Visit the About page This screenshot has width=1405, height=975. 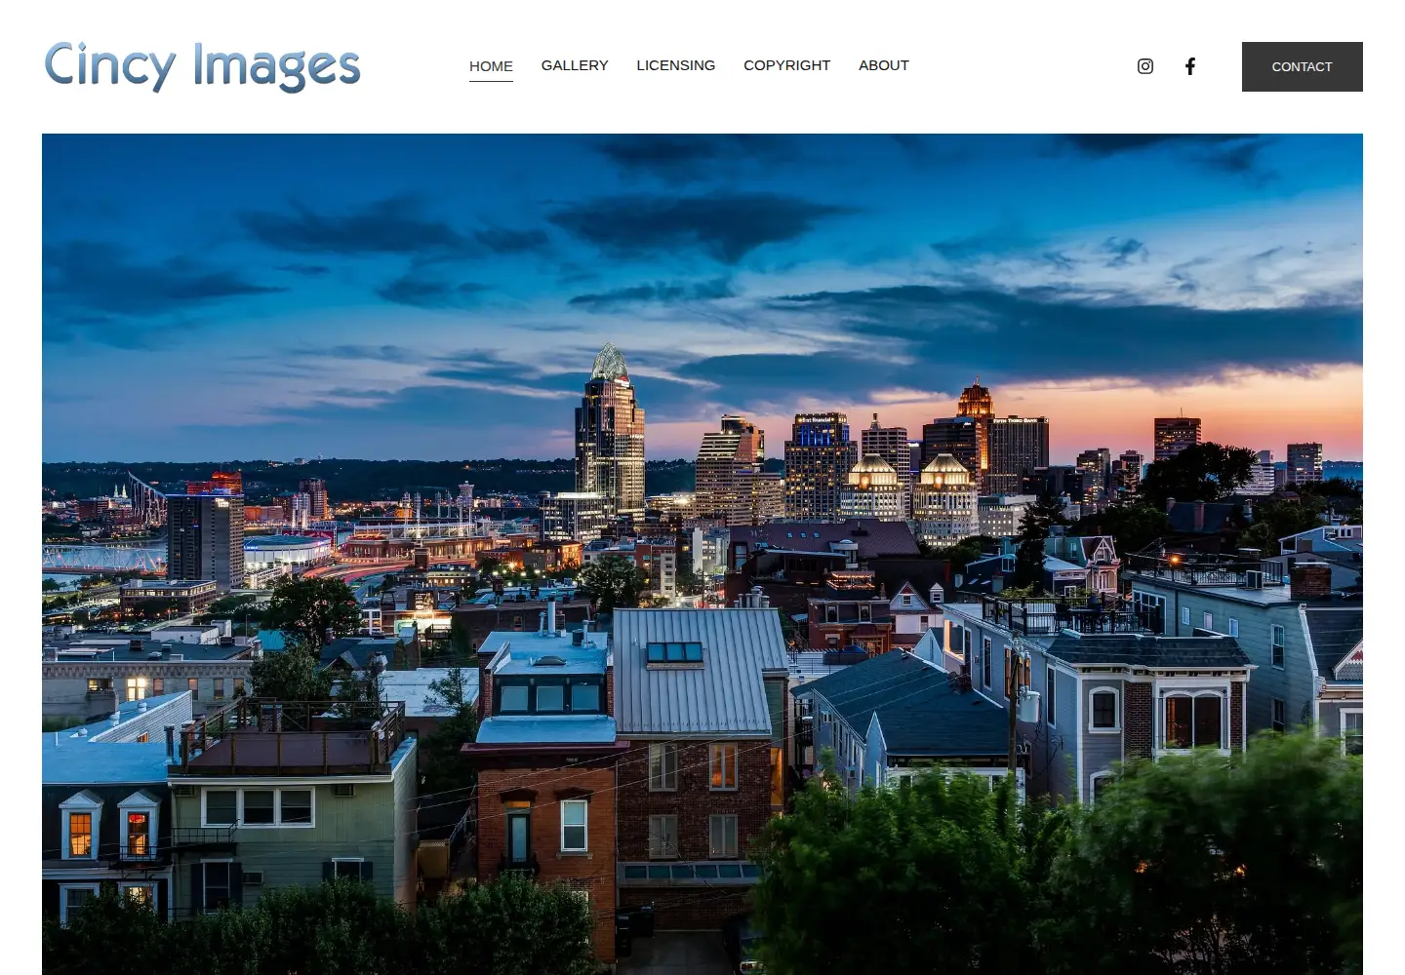coord(884,65)
